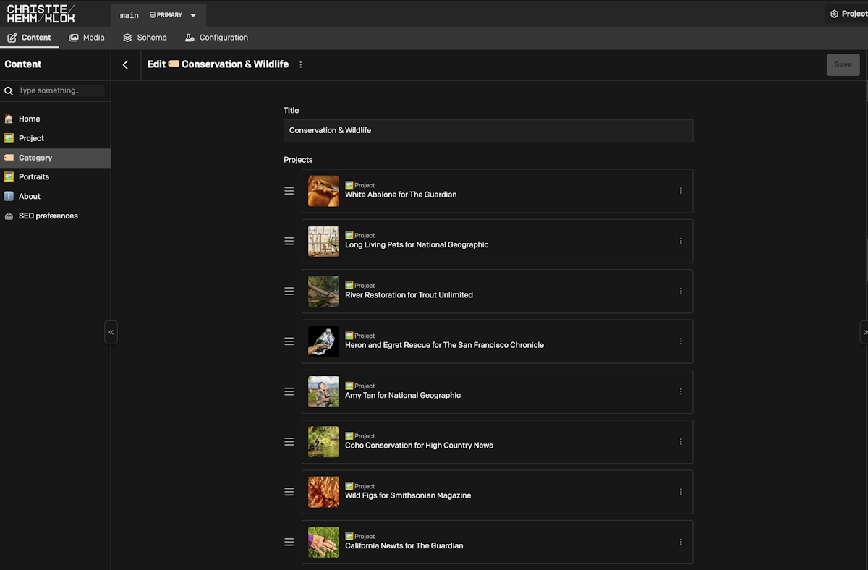The width and height of the screenshot is (868, 570).
Task: Open options menu beside Conservation & Wildlife title
Action: [301, 64]
